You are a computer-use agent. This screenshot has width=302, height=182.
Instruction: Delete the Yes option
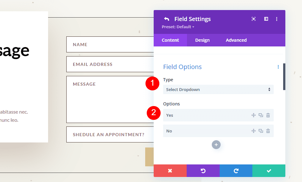[268, 115]
